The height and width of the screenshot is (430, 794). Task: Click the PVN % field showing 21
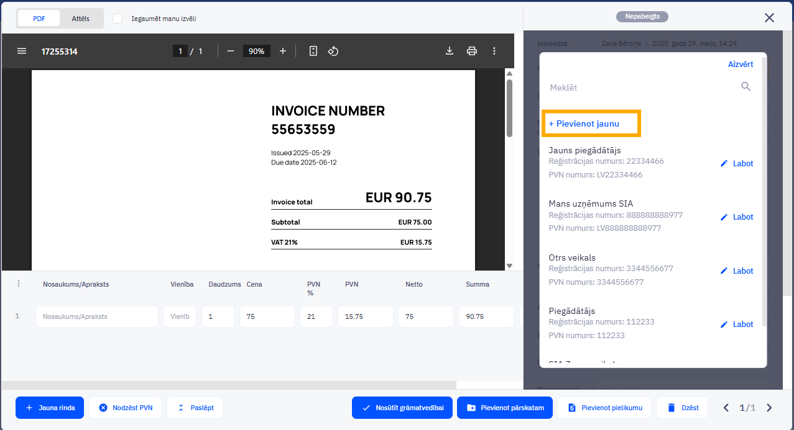click(x=316, y=316)
